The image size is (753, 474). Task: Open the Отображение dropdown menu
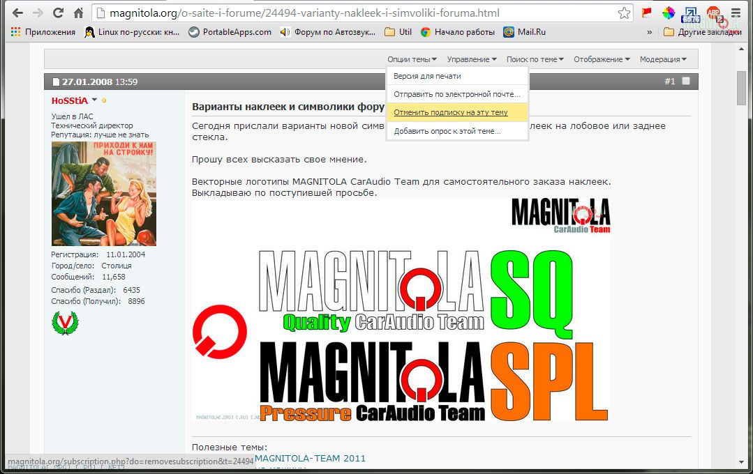pyautogui.click(x=602, y=59)
